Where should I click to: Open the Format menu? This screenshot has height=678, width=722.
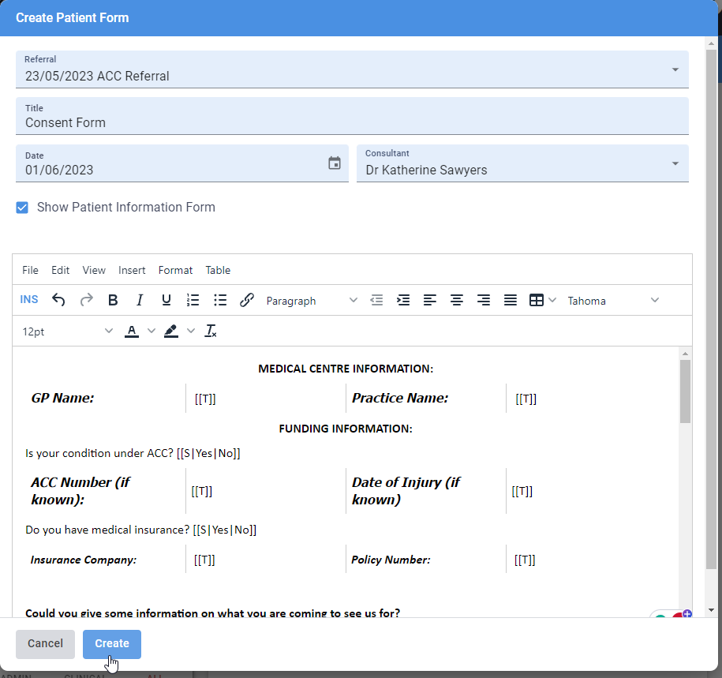pos(175,270)
